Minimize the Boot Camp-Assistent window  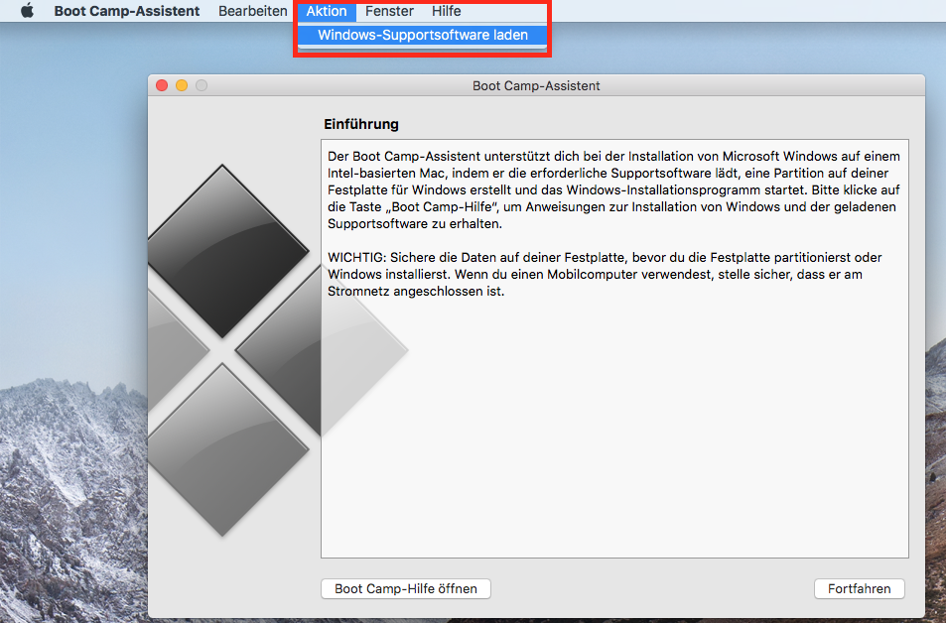point(182,85)
